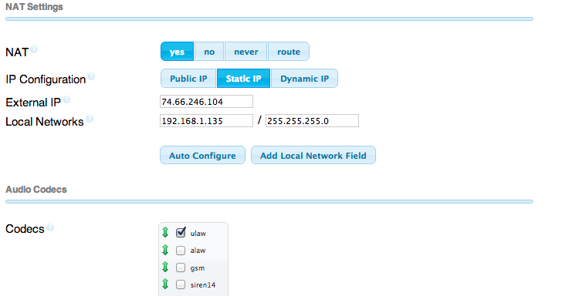Image resolution: width=562 pixels, height=296 pixels.
Task: Grab the reorder arrow for gsm codec
Action: coord(165,267)
